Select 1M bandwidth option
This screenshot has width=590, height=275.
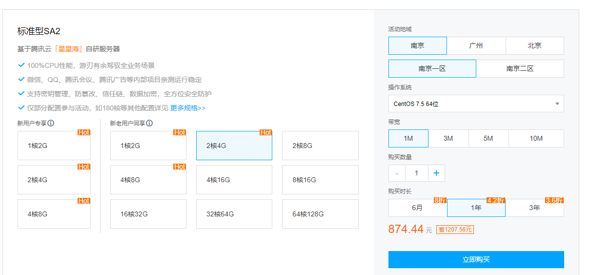[x=408, y=138]
